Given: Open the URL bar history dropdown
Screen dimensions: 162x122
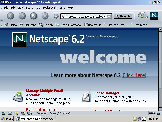Looking at the screenshot, I should coord(109,16).
